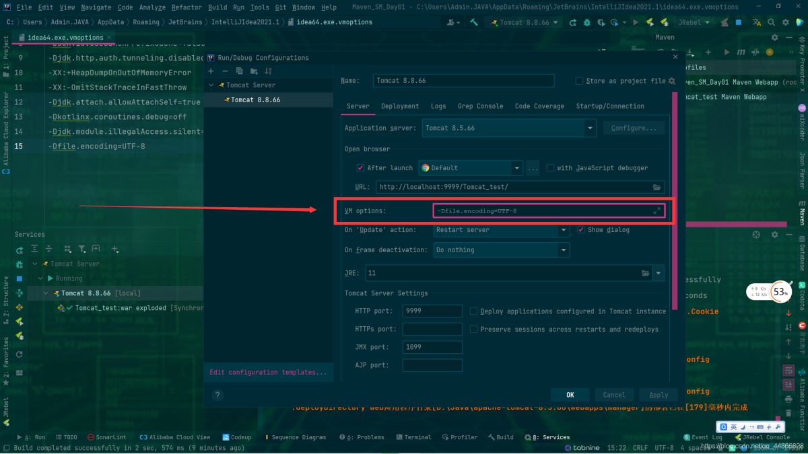Expand the VM options field editor
The height and width of the screenshot is (454, 808).
(657, 211)
